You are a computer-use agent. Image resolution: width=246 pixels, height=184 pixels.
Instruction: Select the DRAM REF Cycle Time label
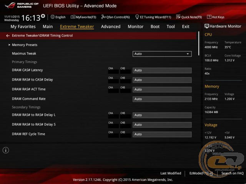point(28,134)
